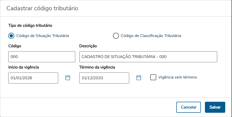Screen dimensions: 232x117
Task: Click the "Início da vigência" field label
Action: (x=24, y=67)
